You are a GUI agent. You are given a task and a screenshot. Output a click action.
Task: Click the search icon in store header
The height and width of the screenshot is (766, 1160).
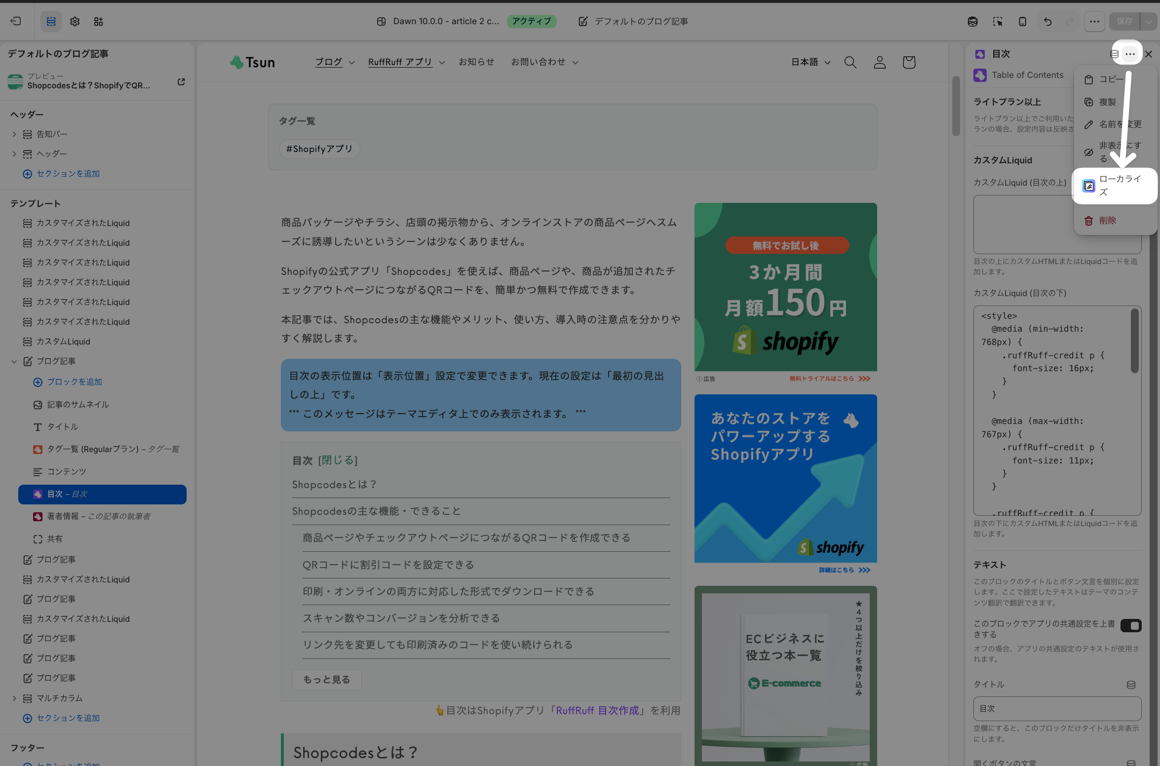(850, 62)
